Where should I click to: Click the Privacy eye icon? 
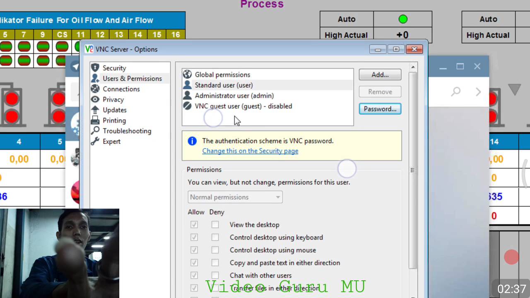(95, 99)
